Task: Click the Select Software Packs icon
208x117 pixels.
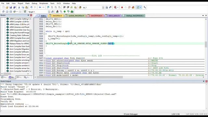Action: tap(68, 12)
